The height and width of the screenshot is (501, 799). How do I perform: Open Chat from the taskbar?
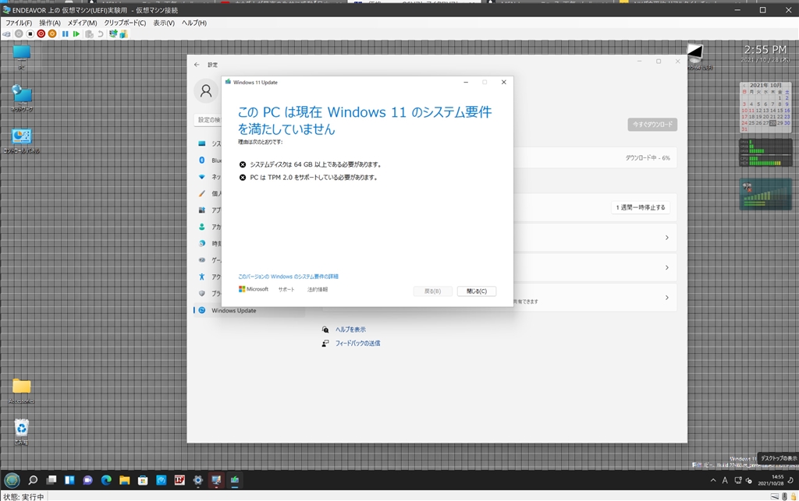click(87, 480)
